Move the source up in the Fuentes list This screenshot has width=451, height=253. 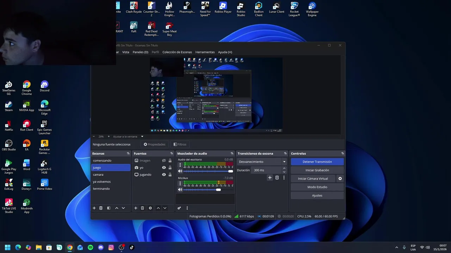click(158, 208)
